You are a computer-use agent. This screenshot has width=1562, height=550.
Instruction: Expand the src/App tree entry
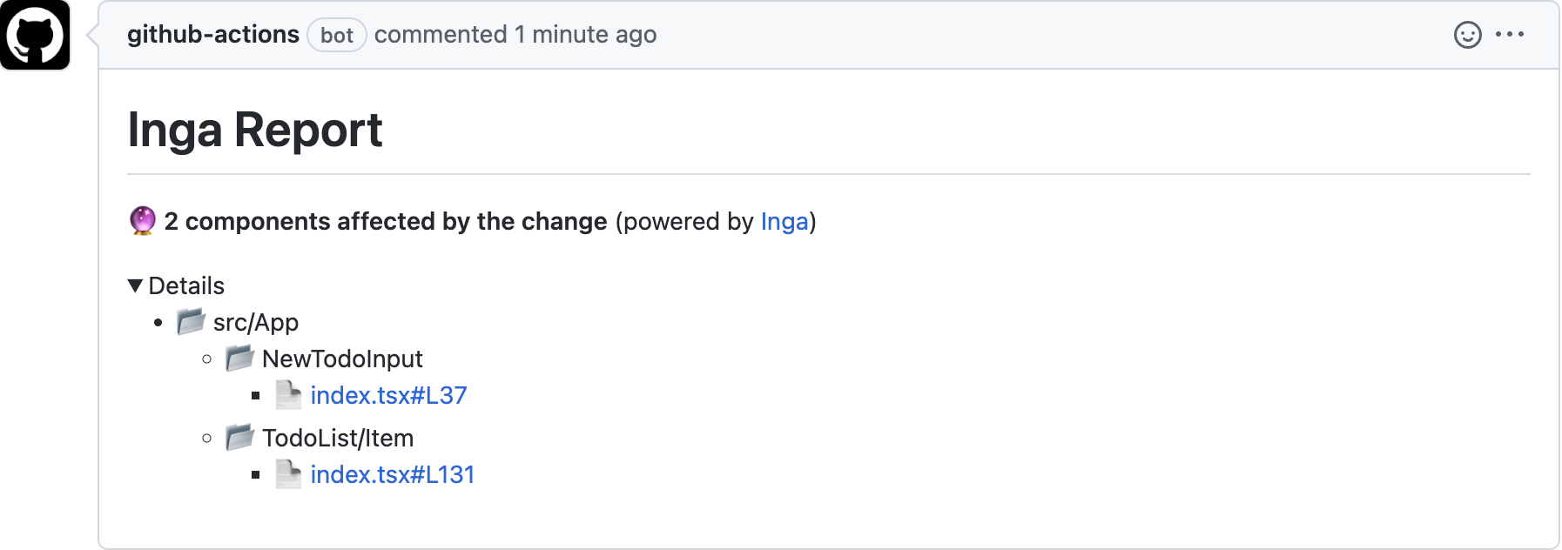click(256, 321)
